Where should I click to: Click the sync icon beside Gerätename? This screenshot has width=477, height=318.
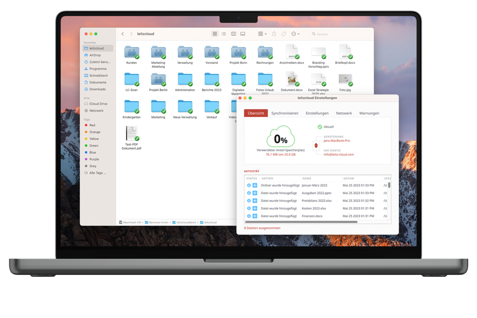(x=316, y=146)
